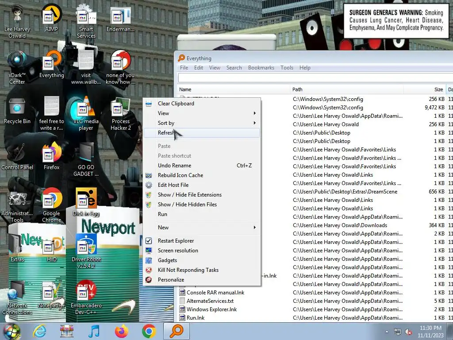The width and height of the screenshot is (453, 340).
Task: Focus the Everything search input field
Action: 315,77
